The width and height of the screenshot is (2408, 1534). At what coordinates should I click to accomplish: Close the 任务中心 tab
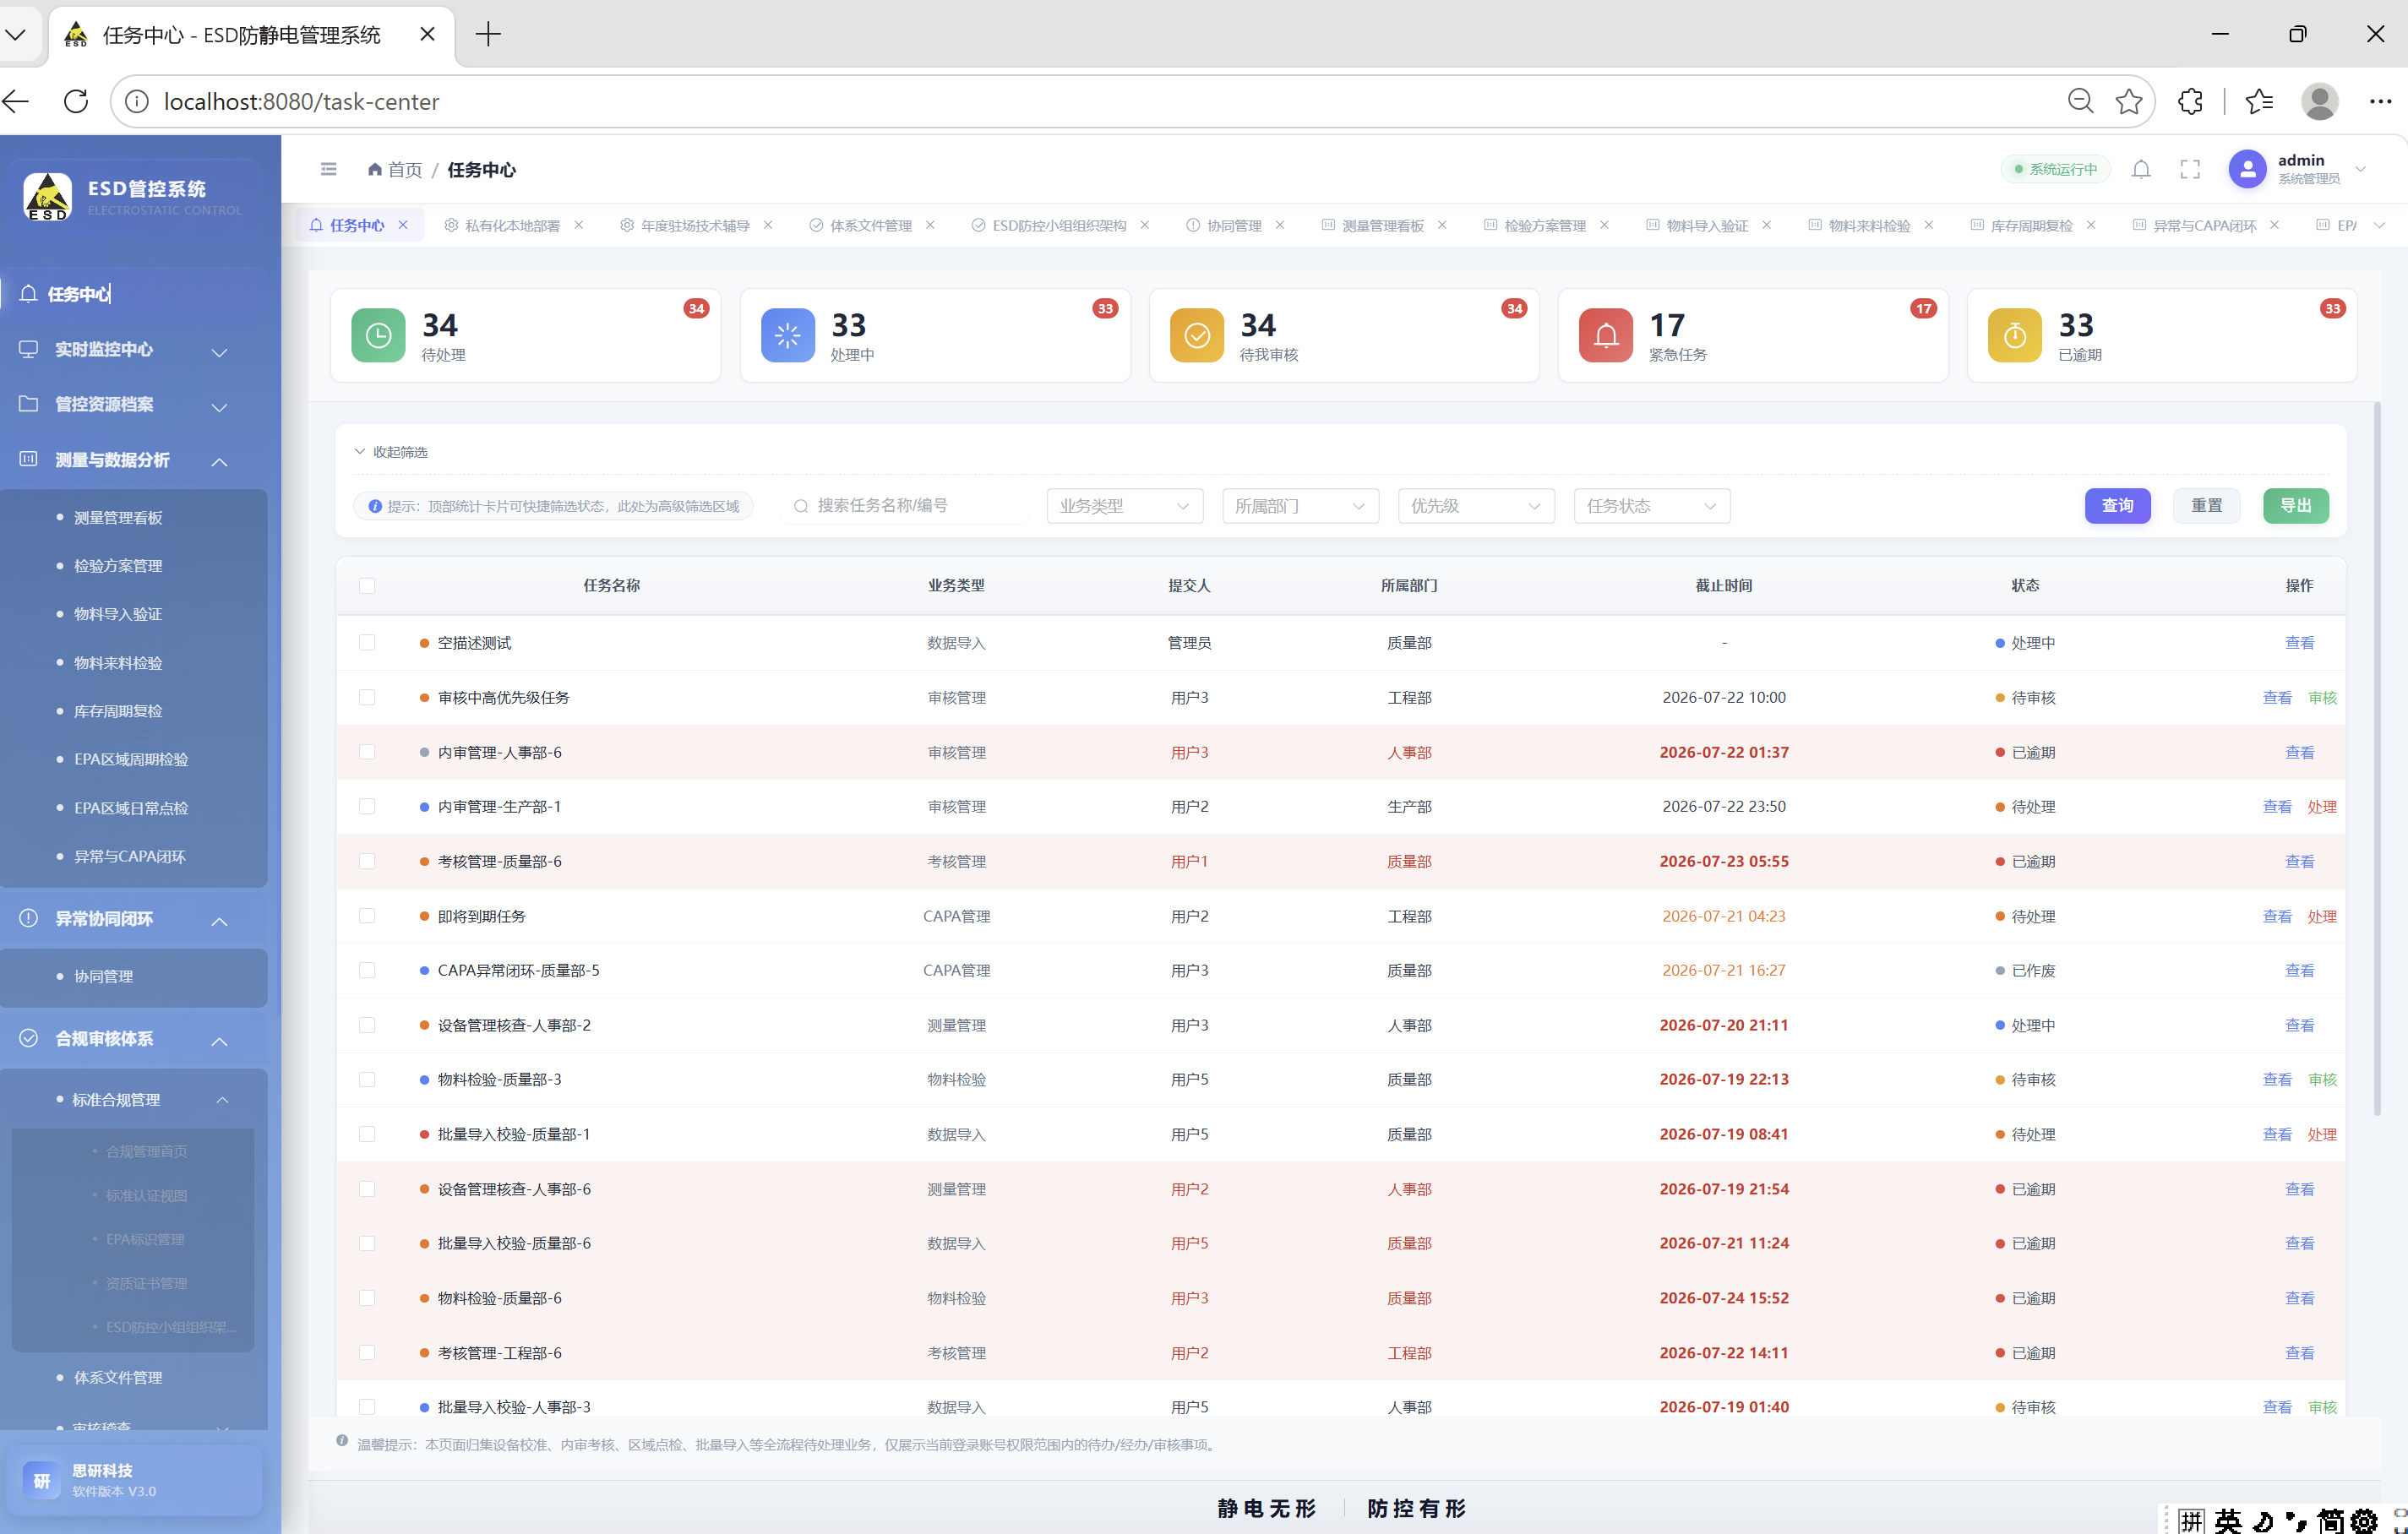click(x=403, y=225)
